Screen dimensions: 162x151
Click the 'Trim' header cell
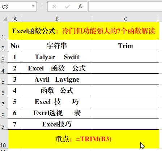pyautogui.click(x=125, y=46)
